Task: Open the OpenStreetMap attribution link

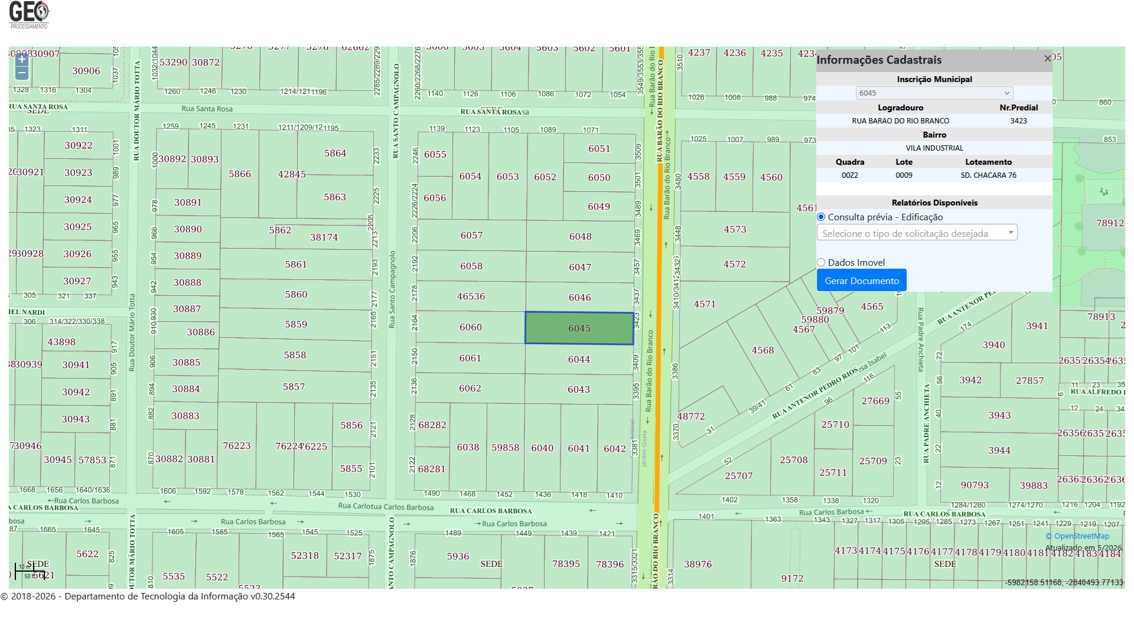Action: click(x=1077, y=536)
